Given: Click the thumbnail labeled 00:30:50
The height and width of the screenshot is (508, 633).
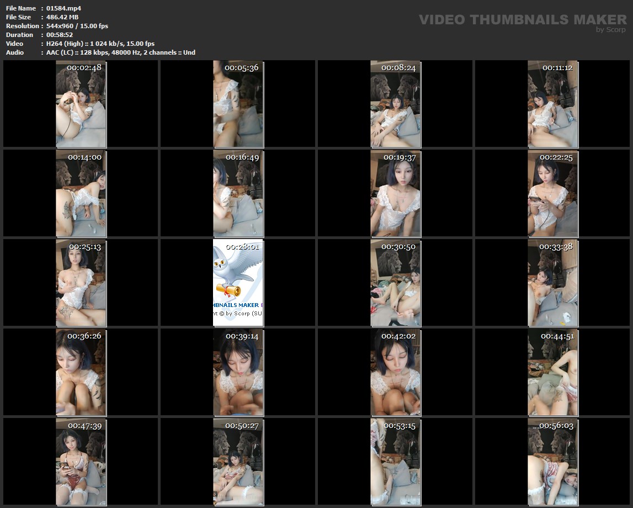Looking at the screenshot, I should 395,283.
